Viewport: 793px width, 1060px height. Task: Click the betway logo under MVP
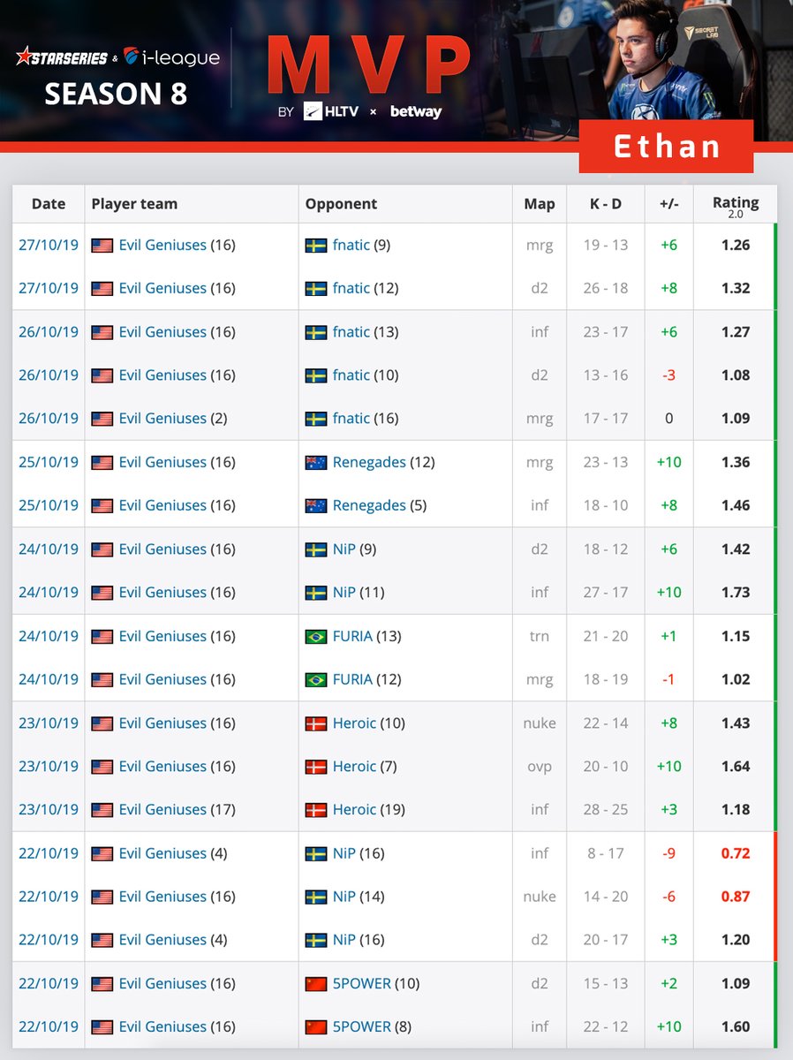tap(415, 112)
